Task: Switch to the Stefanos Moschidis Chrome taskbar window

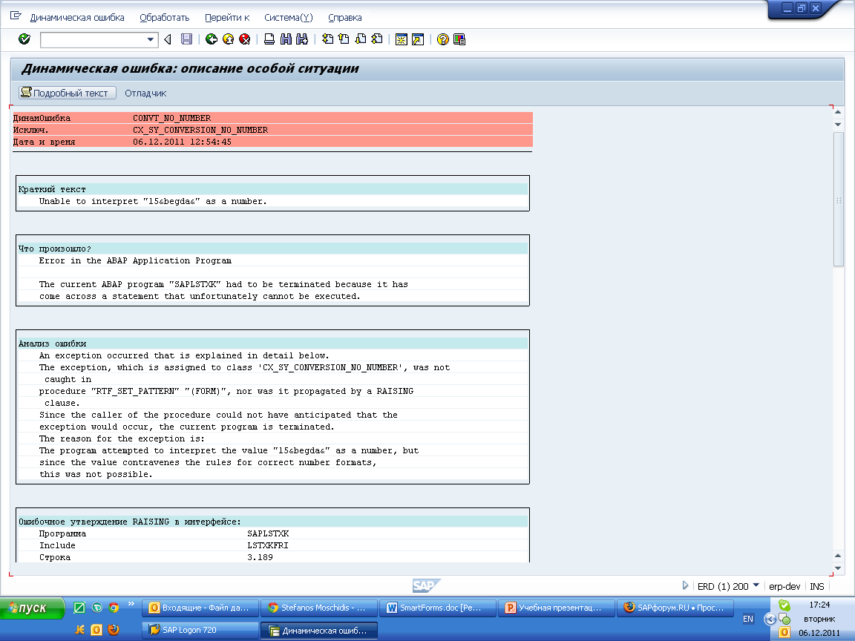Action: tap(318, 608)
